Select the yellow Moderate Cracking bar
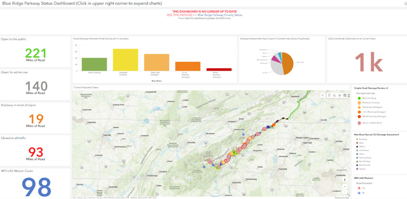 (126, 59)
